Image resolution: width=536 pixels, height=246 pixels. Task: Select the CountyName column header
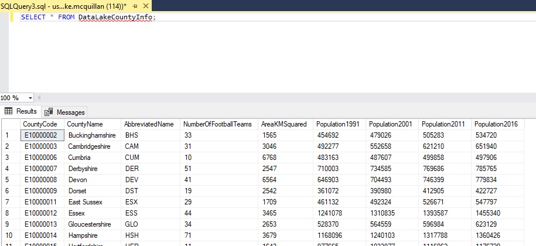click(x=84, y=124)
